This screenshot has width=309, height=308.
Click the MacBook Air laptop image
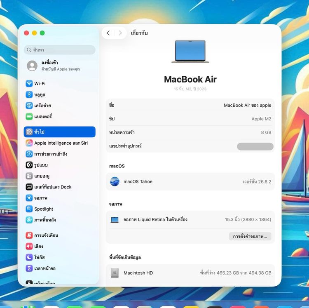coord(190,52)
